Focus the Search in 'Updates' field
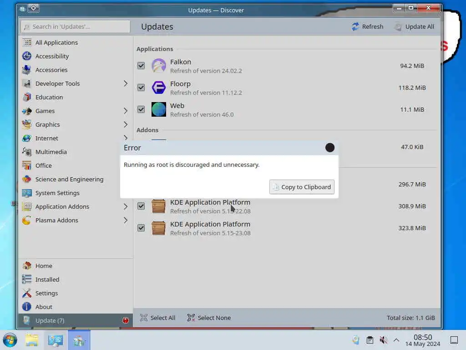 tap(76, 27)
